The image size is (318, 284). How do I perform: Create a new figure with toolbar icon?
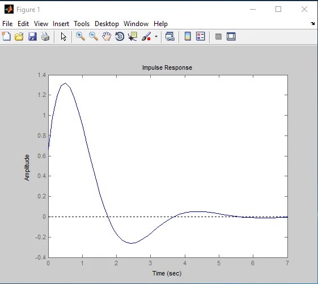(x=6, y=37)
